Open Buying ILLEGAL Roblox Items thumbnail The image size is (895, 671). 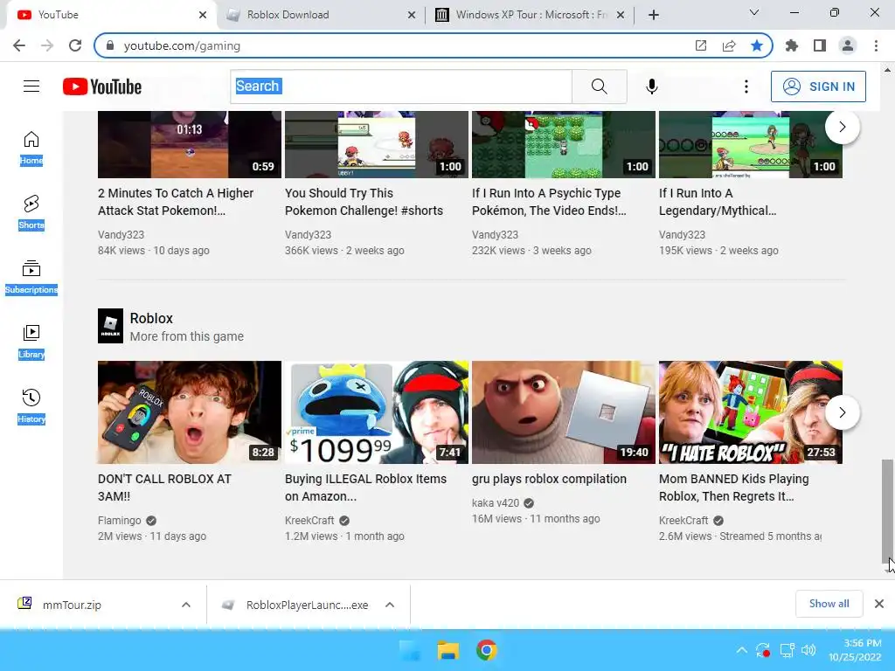[x=377, y=412]
